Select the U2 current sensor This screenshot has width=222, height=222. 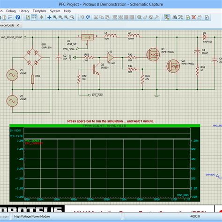click(x=88, y=37)
